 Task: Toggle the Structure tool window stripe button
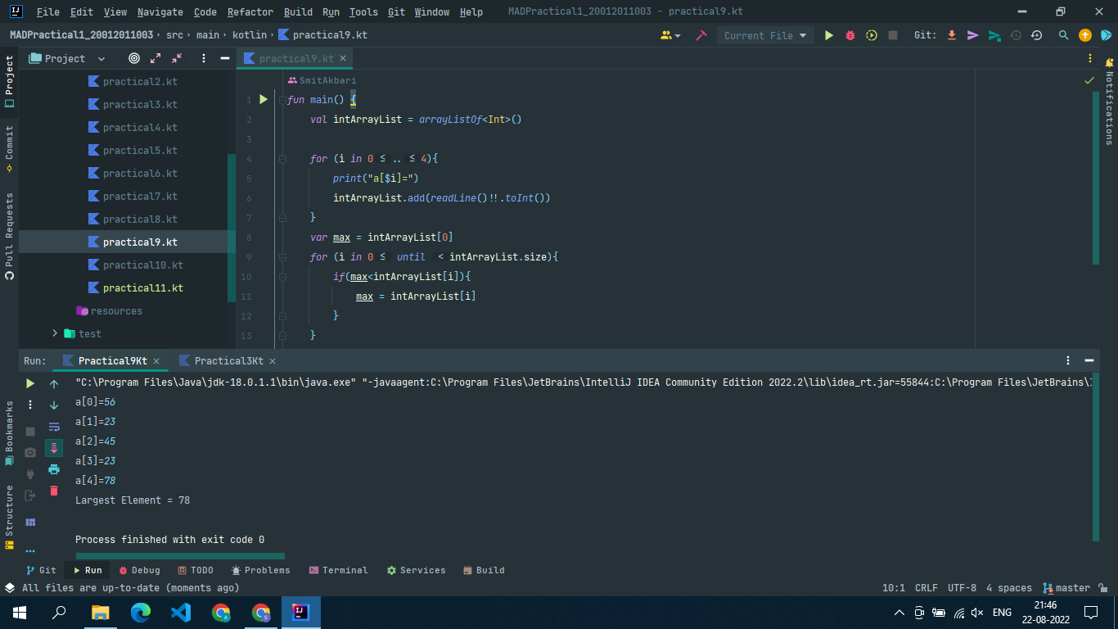pos(9,517)
